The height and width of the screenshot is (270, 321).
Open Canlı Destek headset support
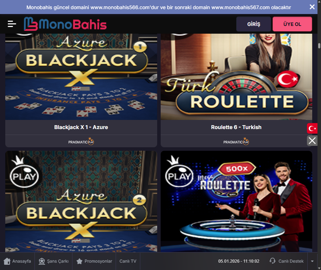(287, 261)
